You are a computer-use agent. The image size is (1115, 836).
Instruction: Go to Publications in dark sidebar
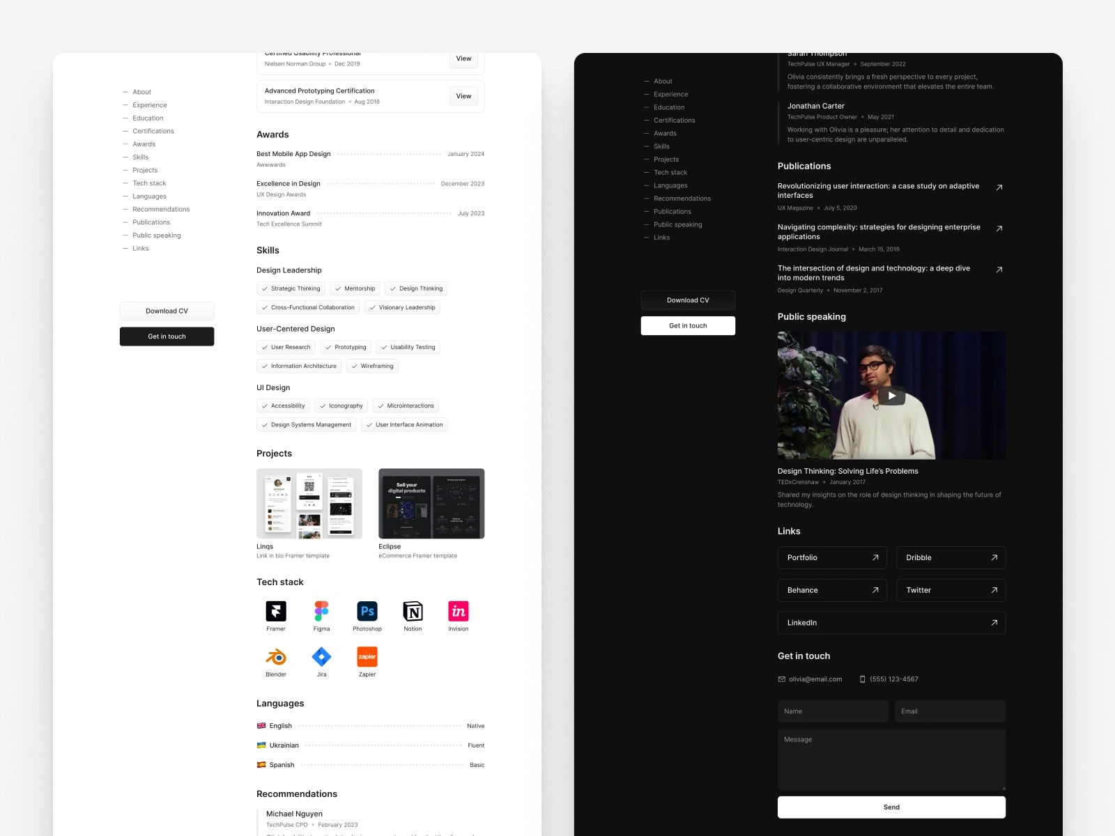[672, 212]
